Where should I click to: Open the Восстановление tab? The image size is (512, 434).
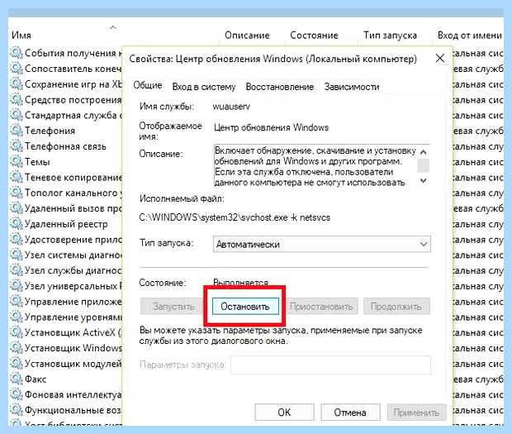pos(279,87)
